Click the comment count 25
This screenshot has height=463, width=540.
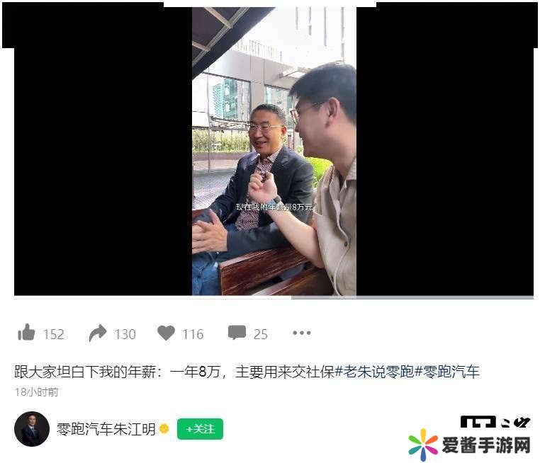point(260,334)
